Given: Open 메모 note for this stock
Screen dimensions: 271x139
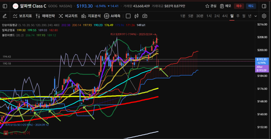Looking at the screenshot, I should pyautogui.click(x=225, y=6).
